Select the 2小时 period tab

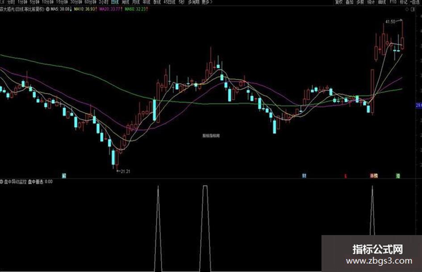click(x=103, y=2)
